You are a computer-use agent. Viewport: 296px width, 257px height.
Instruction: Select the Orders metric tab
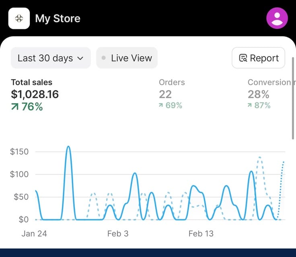coord(172,94)
